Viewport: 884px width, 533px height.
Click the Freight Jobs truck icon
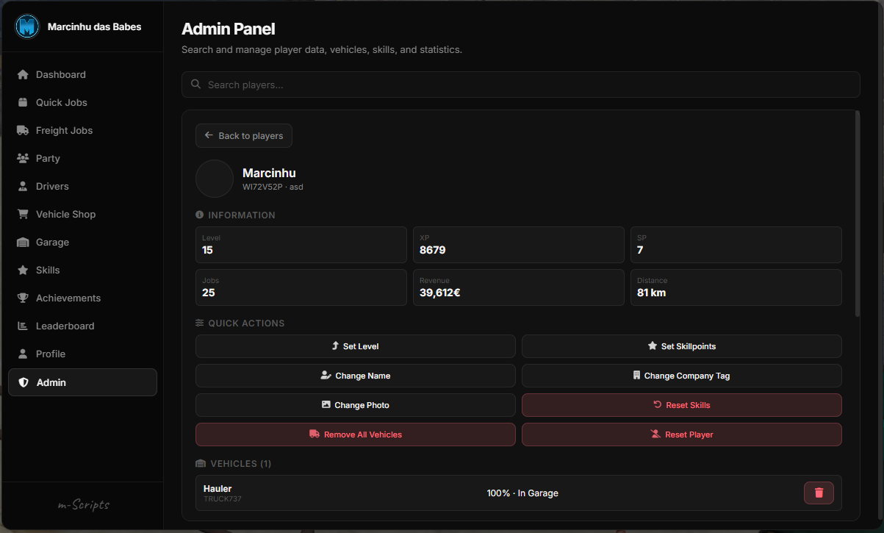point(23,130)
